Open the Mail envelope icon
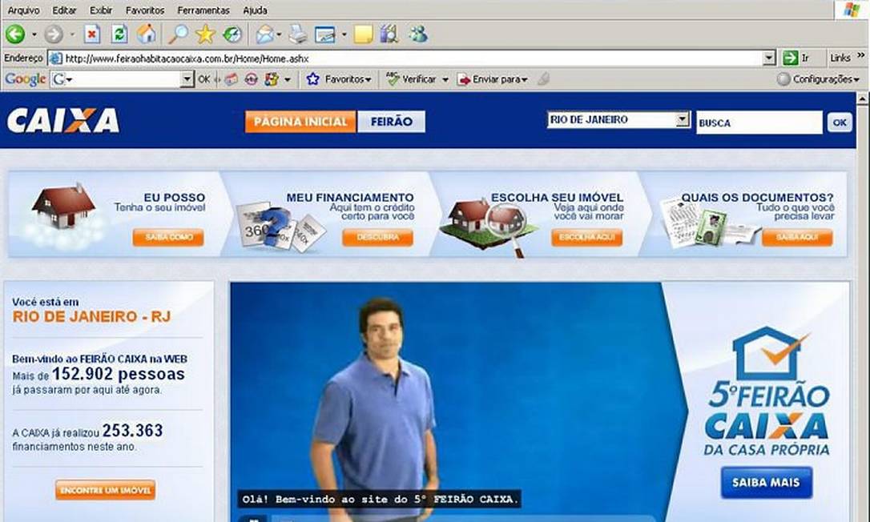The image size is (870, 522). click(x=264, y=34)
